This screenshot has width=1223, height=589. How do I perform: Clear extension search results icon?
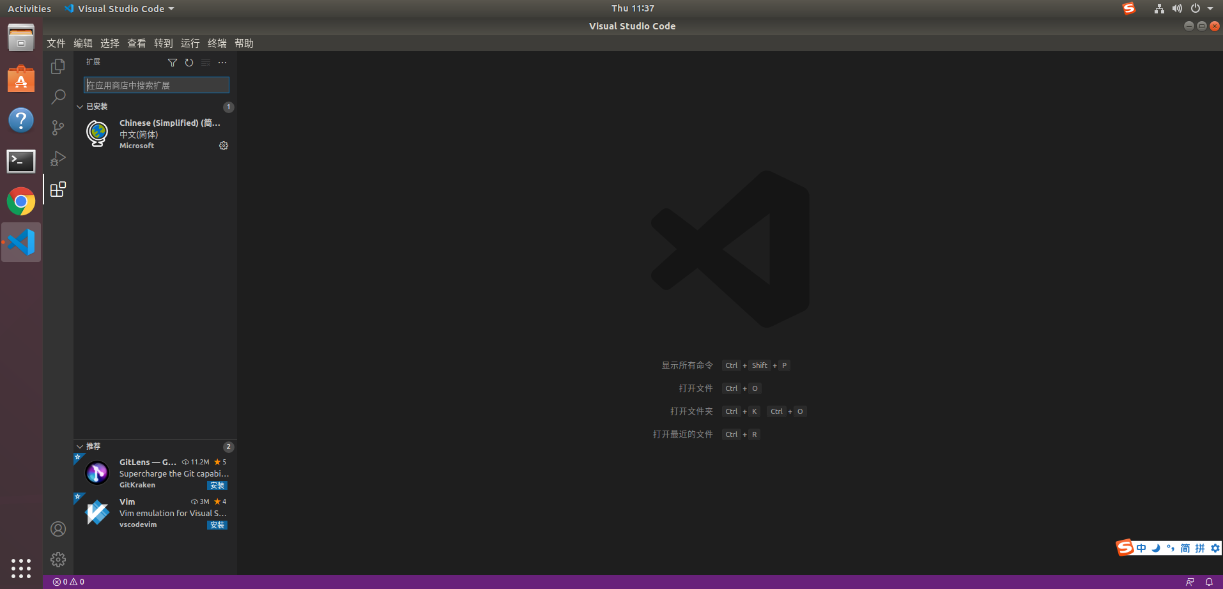point(206,63)
